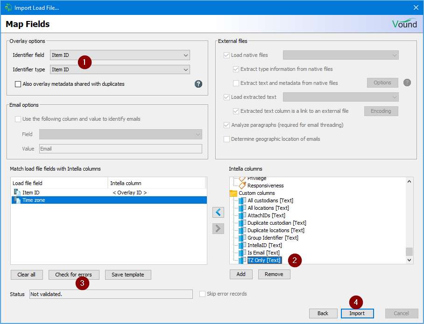Click the Encoding button
424x324 pixels.
click(x=381, y=111)
